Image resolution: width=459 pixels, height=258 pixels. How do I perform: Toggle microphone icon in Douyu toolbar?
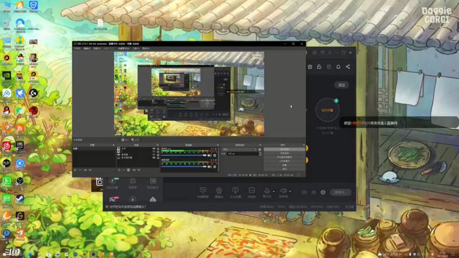pos(267,191)
